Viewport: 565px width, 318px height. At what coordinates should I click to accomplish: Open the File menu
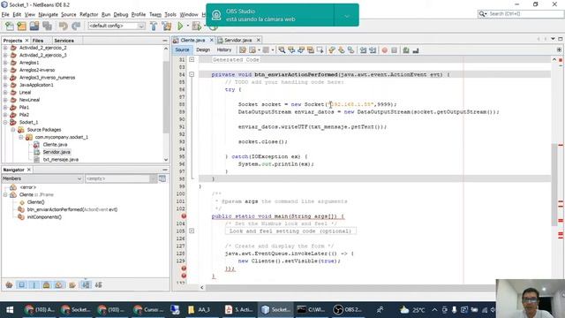tap(5, 14)
